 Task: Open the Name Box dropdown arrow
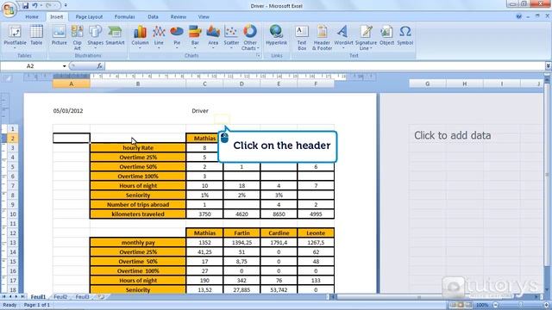coord(64,66)
